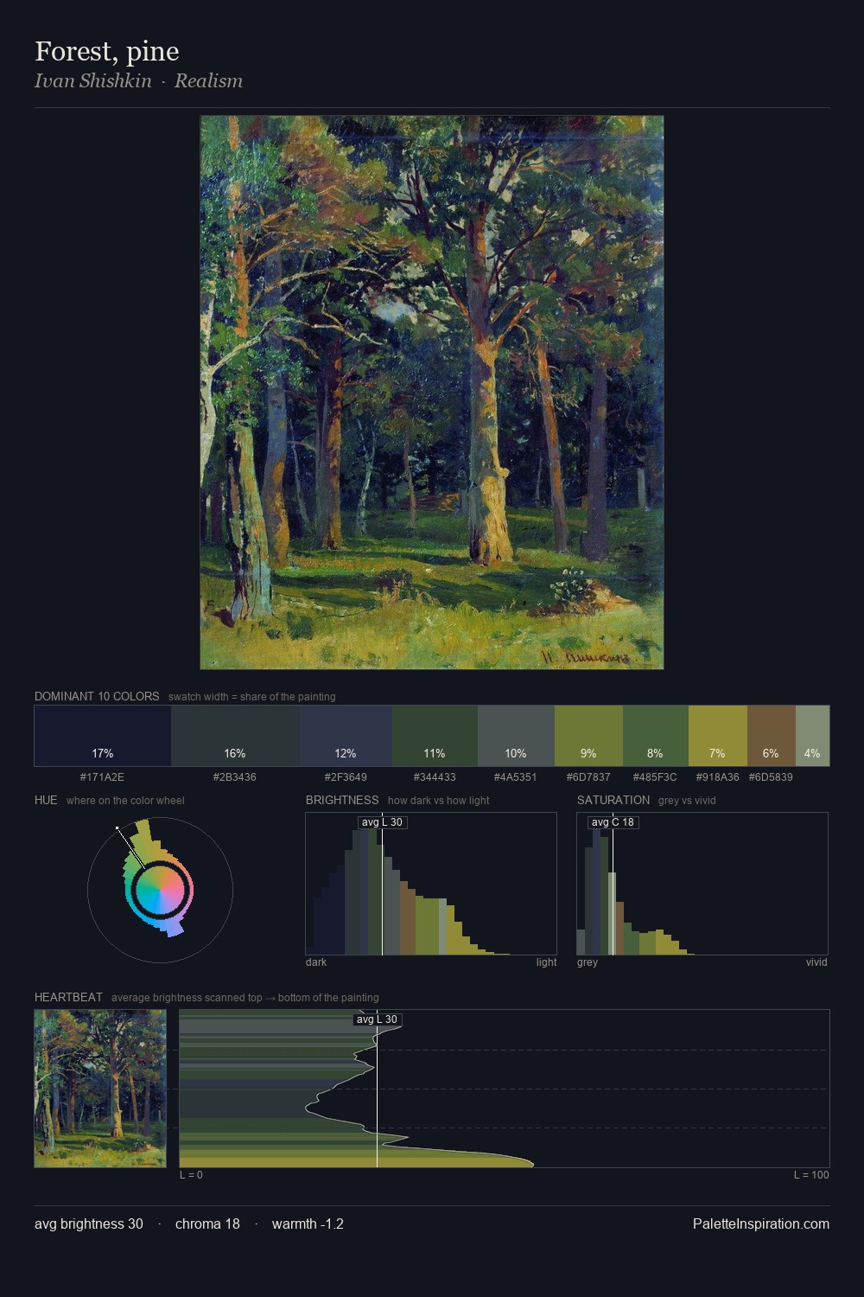864x1297 pixels.
Task: Select the 4% pale sage swatch
Action: (812, 736)
